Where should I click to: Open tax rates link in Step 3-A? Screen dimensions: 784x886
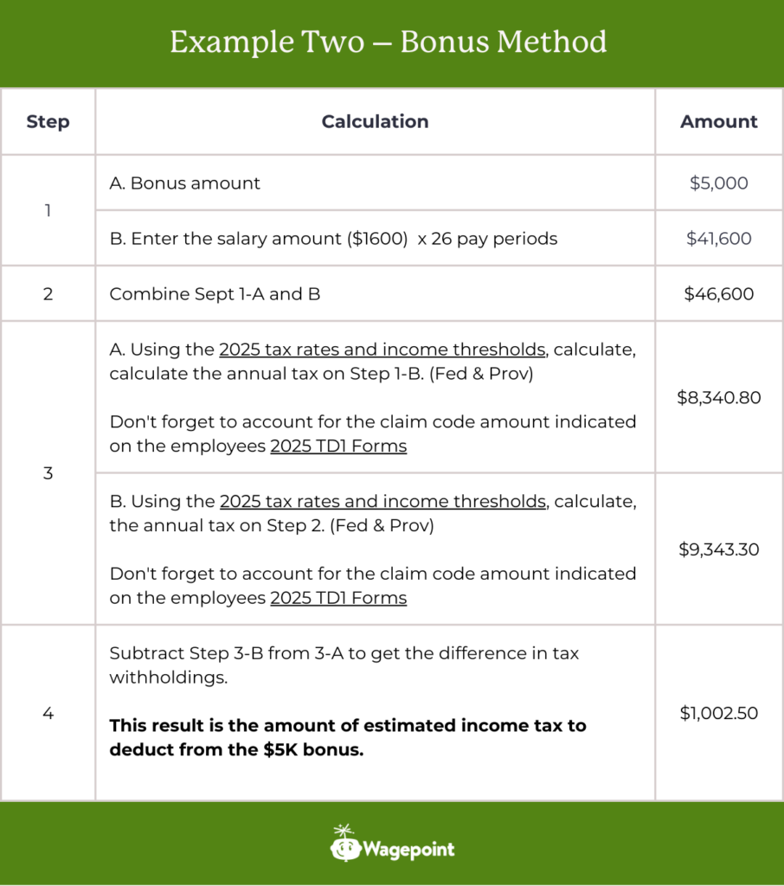pos(382,350)
